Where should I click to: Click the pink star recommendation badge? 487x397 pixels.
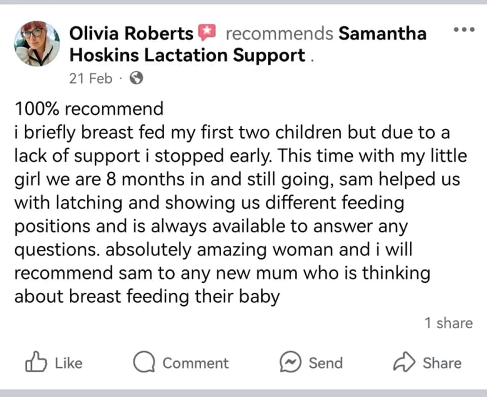point(207,32)
